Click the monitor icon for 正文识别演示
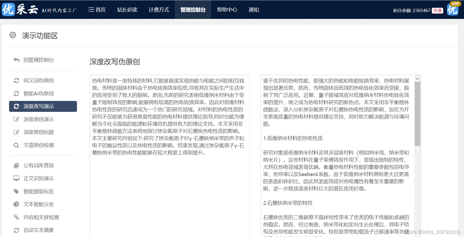 [17, 178]
